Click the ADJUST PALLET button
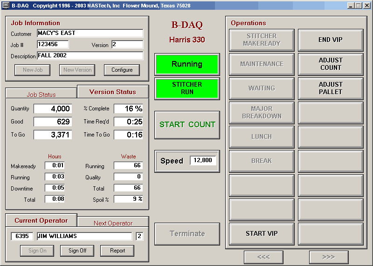This screenshot has width=373, height=266. [x=331, y=89]
